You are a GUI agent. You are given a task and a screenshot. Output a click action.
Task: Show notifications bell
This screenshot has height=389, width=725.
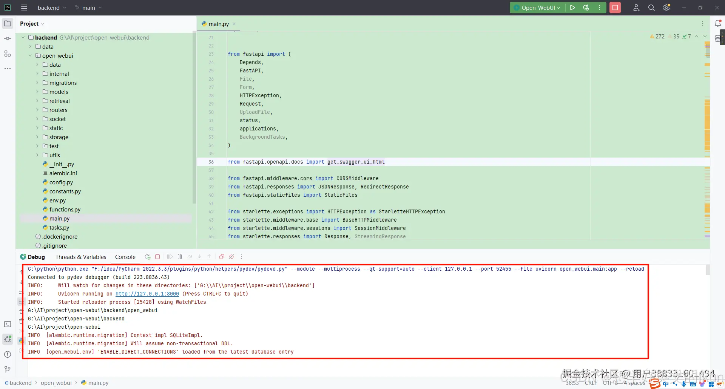click(718, 23)
